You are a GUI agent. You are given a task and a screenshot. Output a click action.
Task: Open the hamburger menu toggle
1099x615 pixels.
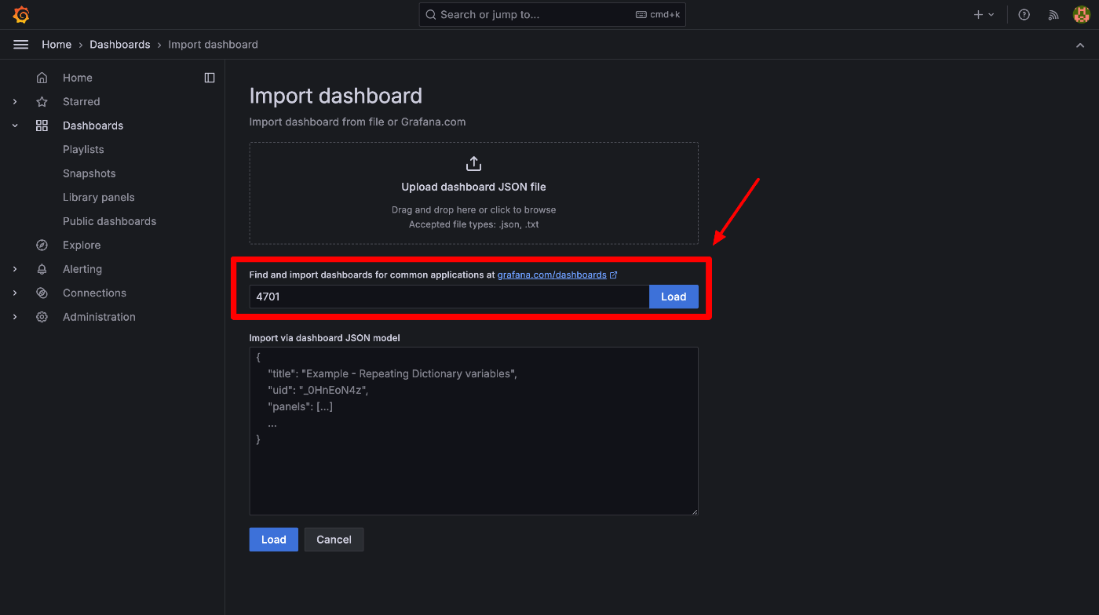21,45
